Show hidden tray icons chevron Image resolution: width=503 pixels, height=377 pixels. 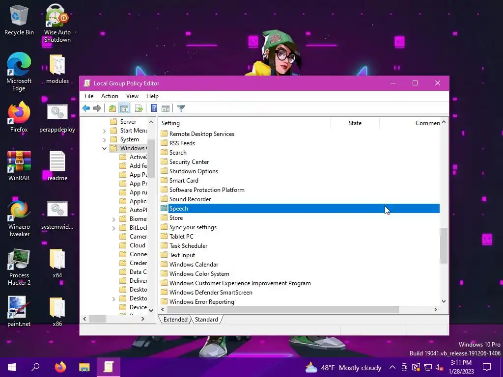point(392,367)
